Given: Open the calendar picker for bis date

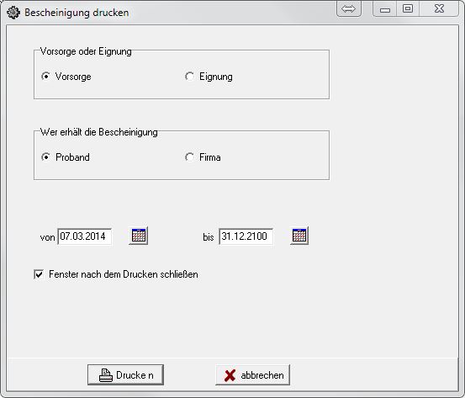Looking at the screenshot, I should click(x=299, y=236).
